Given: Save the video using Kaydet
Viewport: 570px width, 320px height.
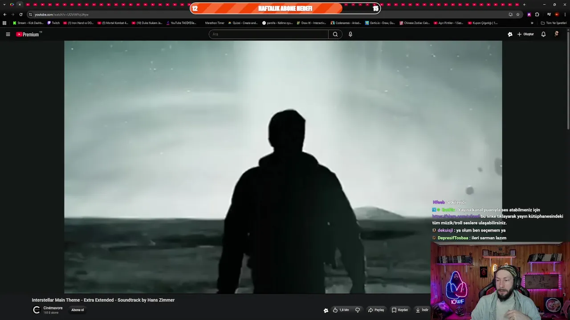Looking at the screenshot, I should pyautogui.click(x=399, y=310).
